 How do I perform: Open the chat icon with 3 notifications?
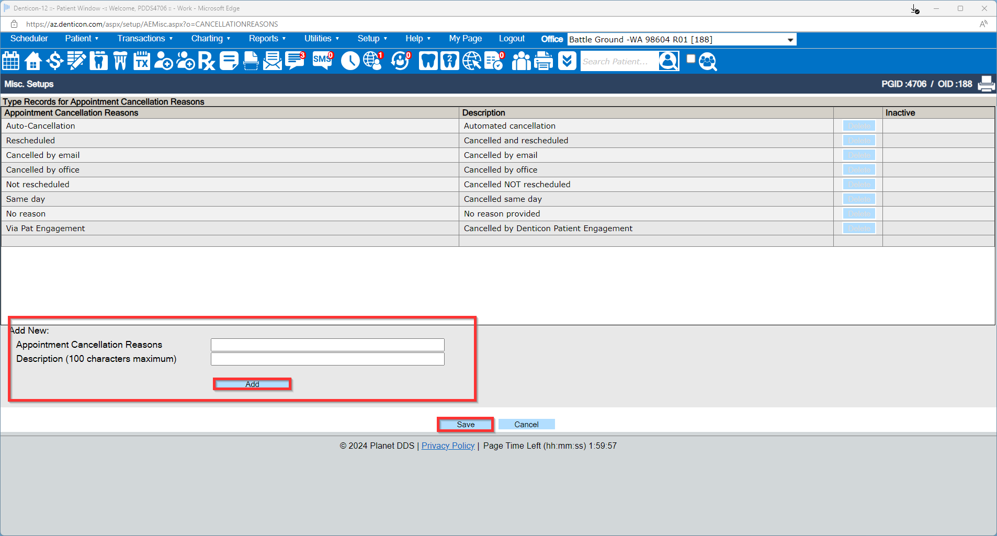pyautogui.click(x=294, y=61)
